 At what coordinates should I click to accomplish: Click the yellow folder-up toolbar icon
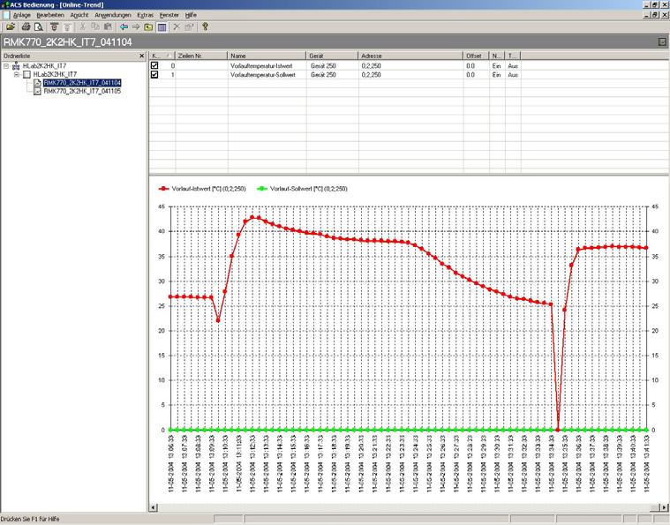(x=148, y=27)
